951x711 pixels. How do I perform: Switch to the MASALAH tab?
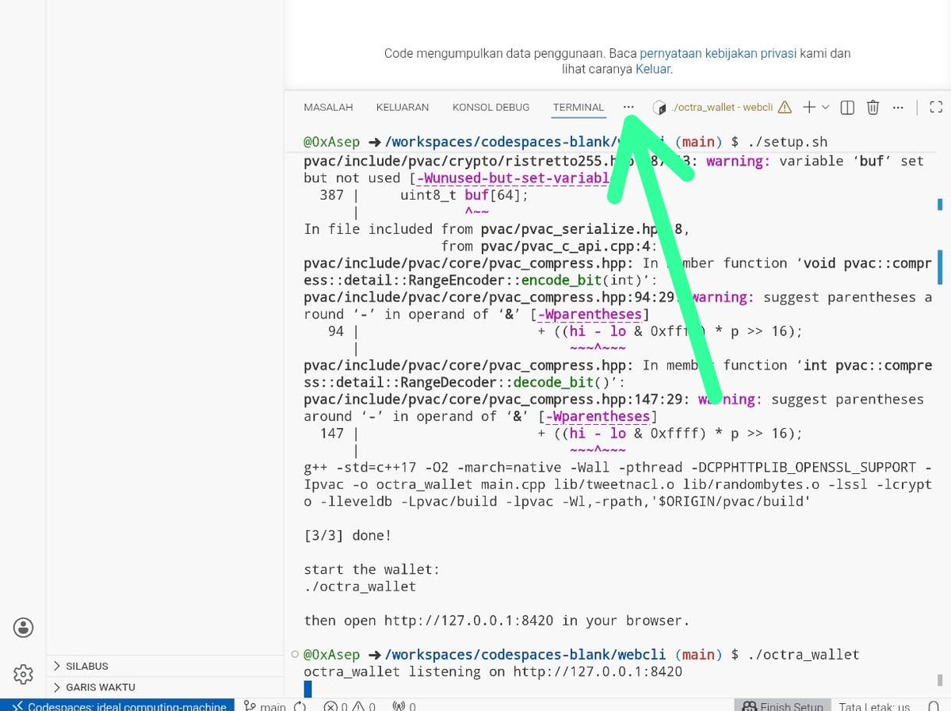(x=328, y=107)
